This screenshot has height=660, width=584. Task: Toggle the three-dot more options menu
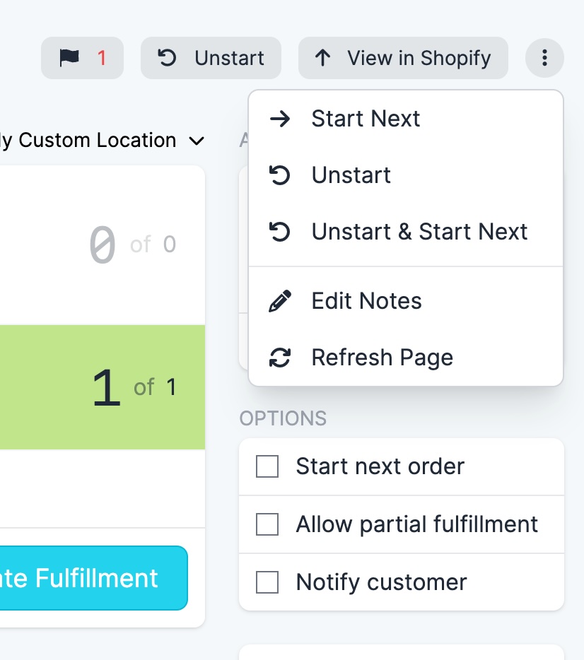click(544, 58)
